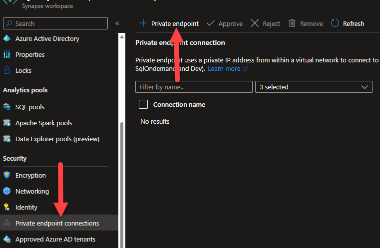Click the Security section heading
Image resolution: width=380 pixels, height=248 pixels.
click(15, 158)
